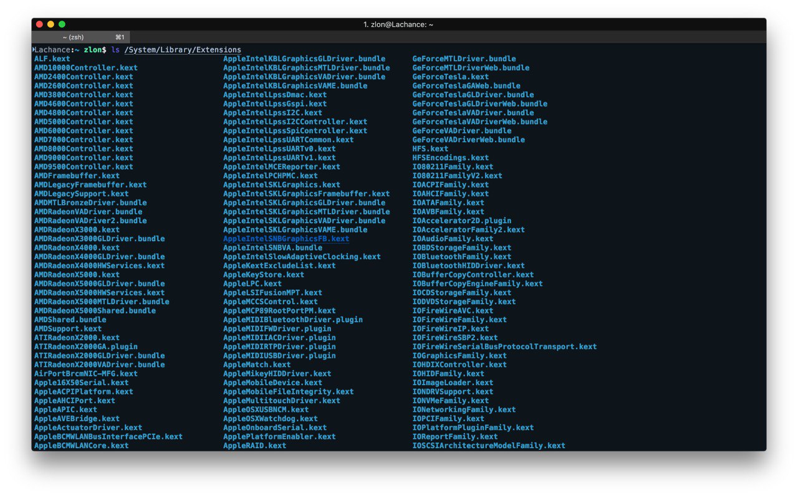Viewport: 798px width, 496px height.
Task: Click the window title "1. zlon@Lachance: ~"
Action: tap(398, 24)
